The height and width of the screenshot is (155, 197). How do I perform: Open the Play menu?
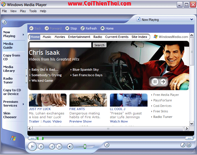tap(23, 11)
